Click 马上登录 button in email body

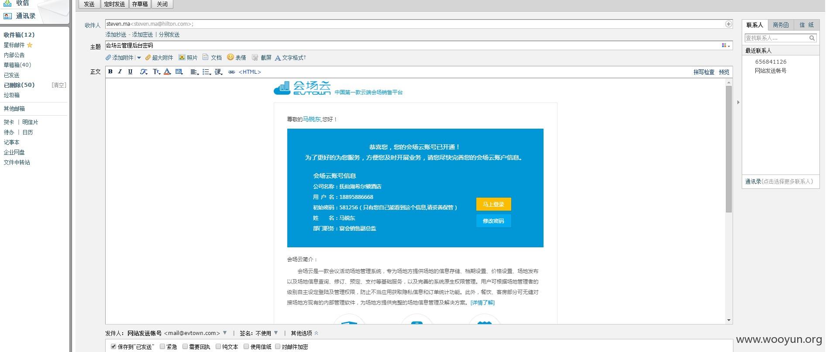click(x=493, y=204)
